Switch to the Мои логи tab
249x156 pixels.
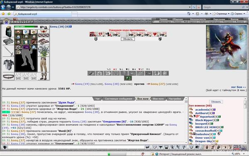coord(158,99)
